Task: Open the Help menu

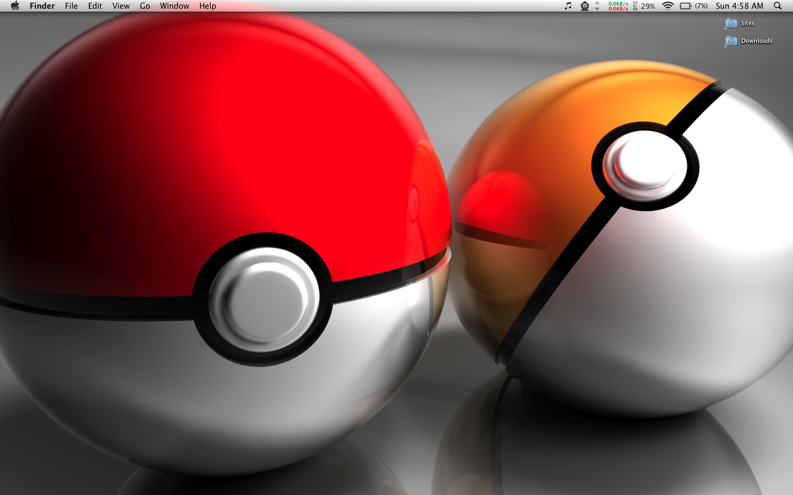Action: (208, 6)
